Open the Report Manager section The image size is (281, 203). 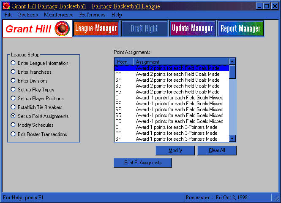point(240,28)
